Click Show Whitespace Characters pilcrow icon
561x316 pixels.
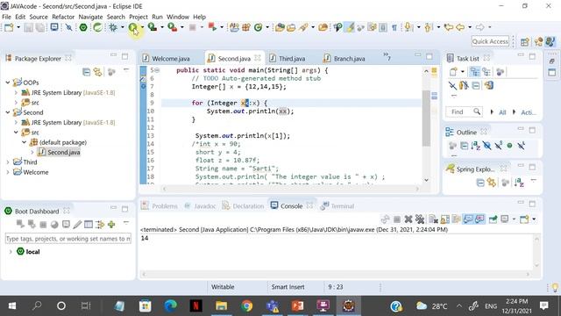pos(394,27)
